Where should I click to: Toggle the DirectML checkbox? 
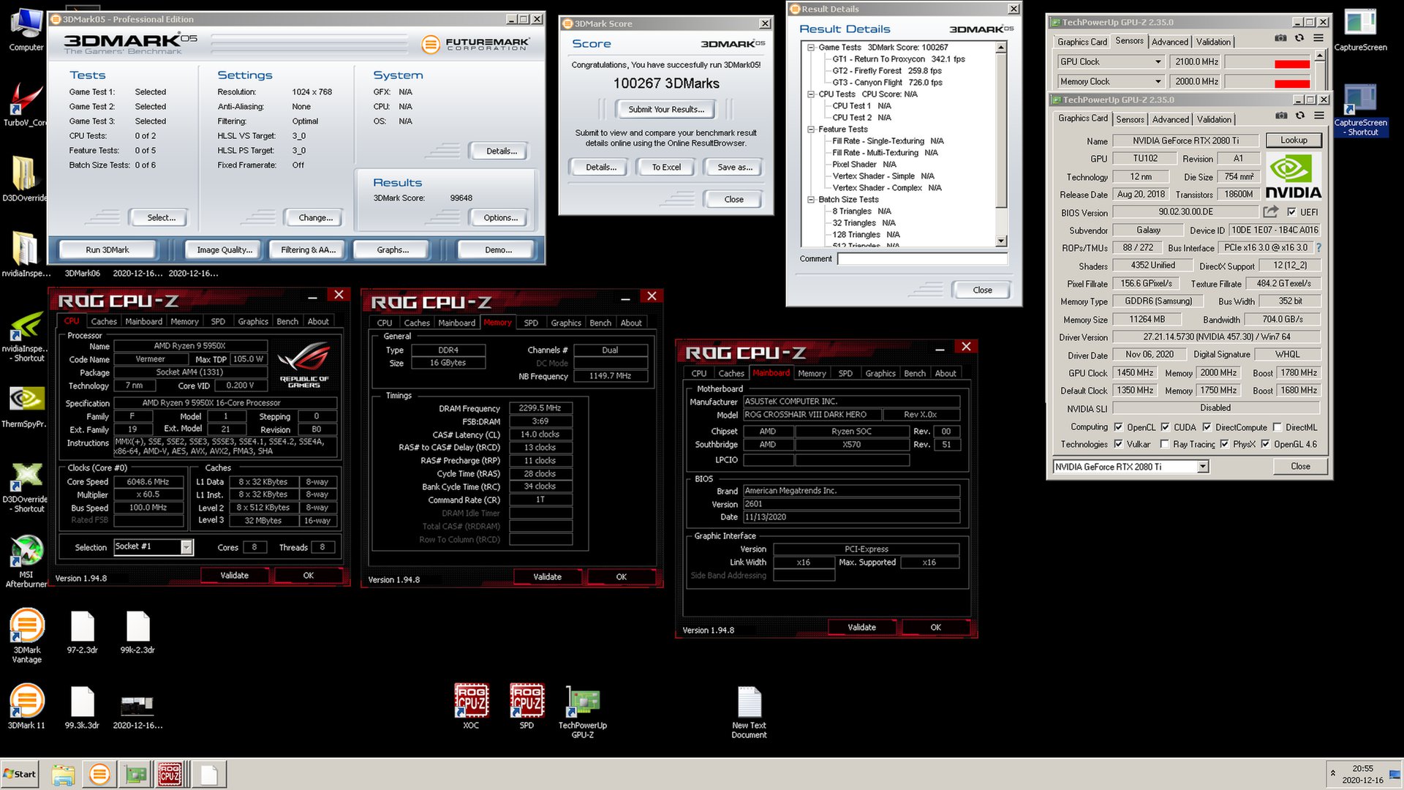pos(1277,427)
